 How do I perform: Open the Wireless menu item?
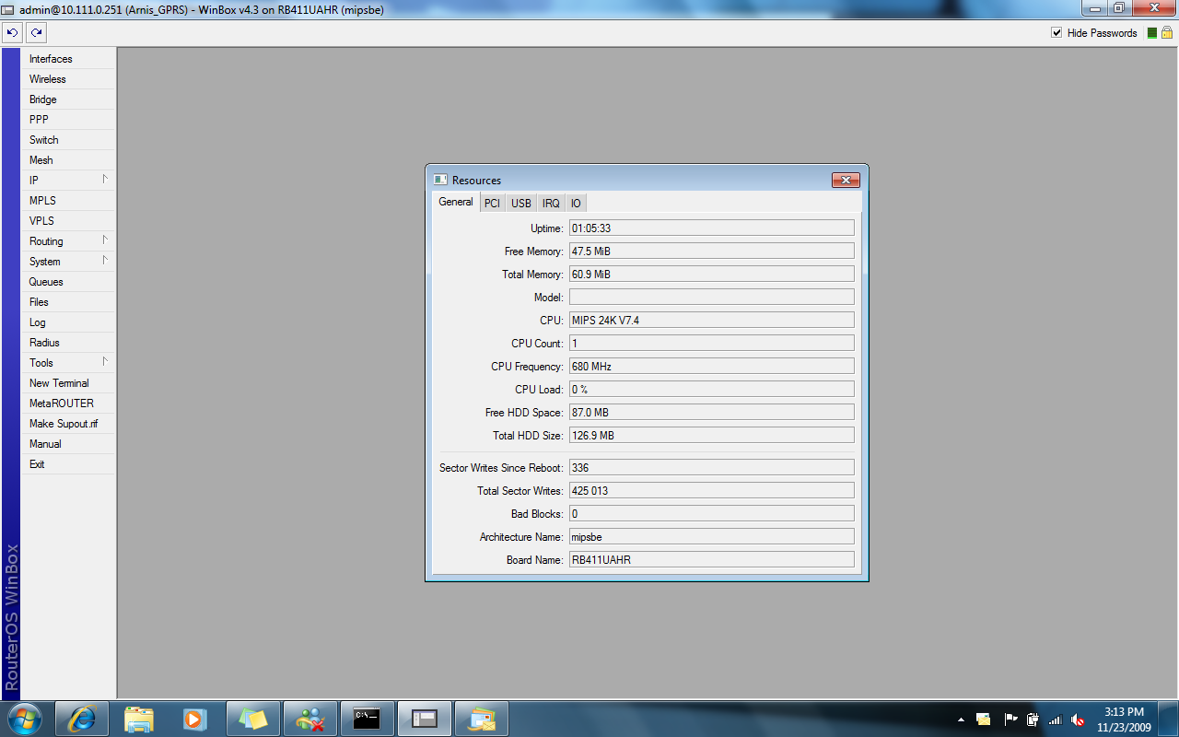click(x=68, y=79)
